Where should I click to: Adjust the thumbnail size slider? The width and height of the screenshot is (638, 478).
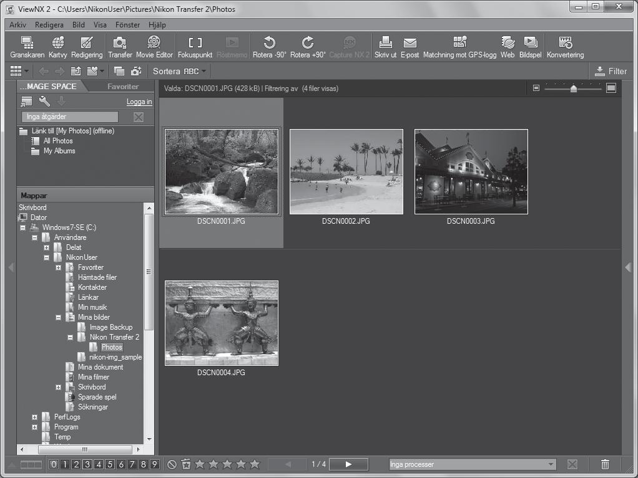coord(573,88)
